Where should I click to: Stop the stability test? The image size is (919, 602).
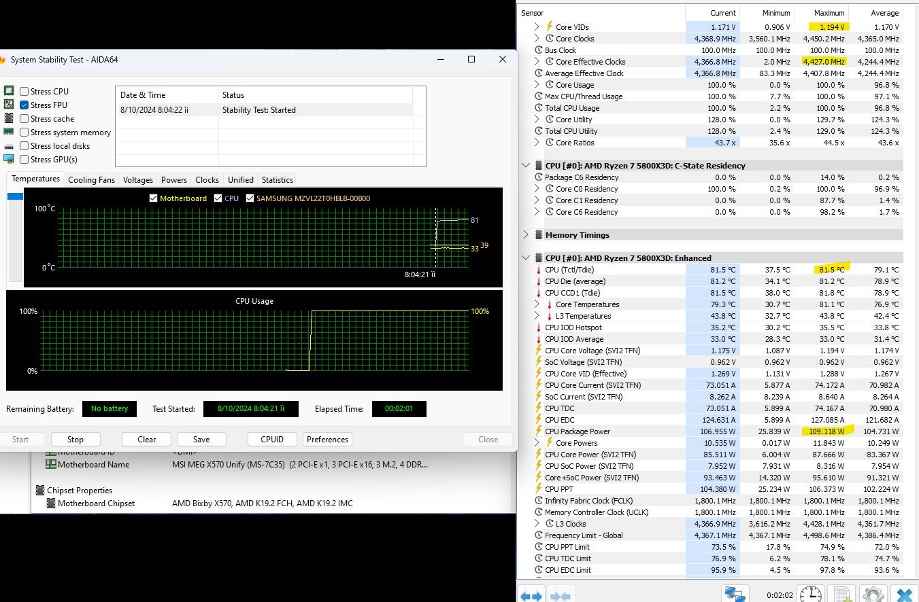point(76,440)
